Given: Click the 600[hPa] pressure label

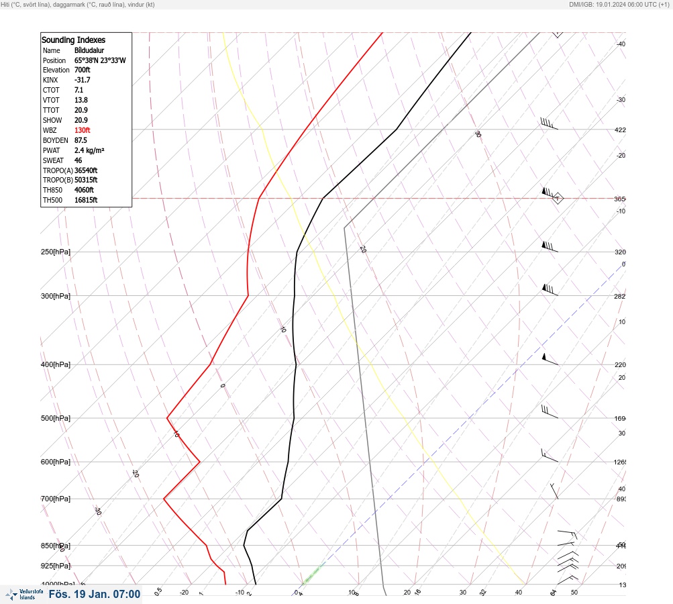Looking at the screenshot, I should [56, 462].
